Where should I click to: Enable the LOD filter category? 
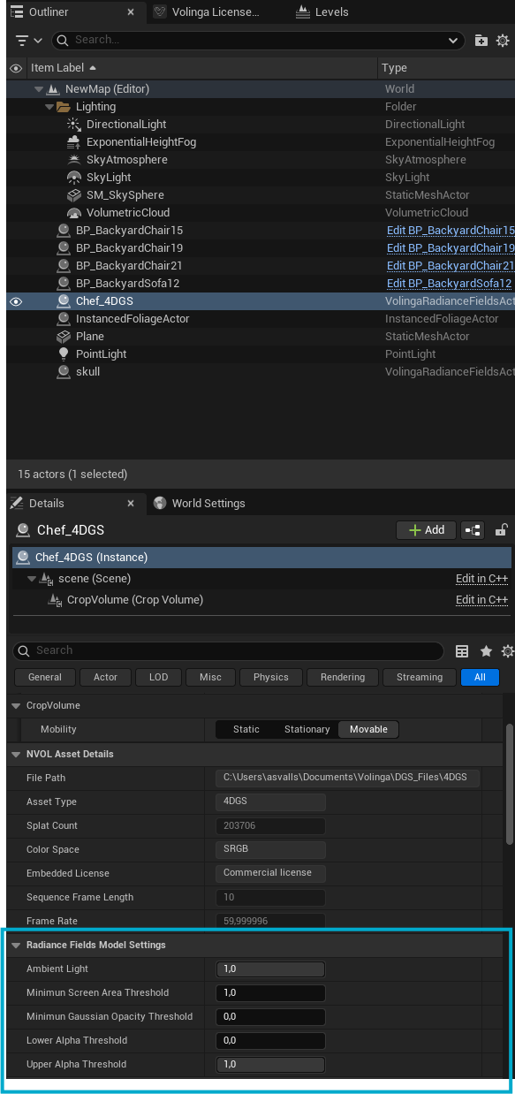point(159,678)
